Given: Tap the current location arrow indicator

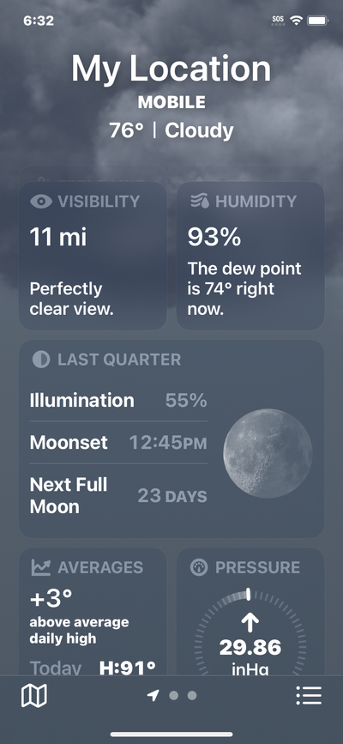Looking at the screenshot, I should click(x=153, y=696).
